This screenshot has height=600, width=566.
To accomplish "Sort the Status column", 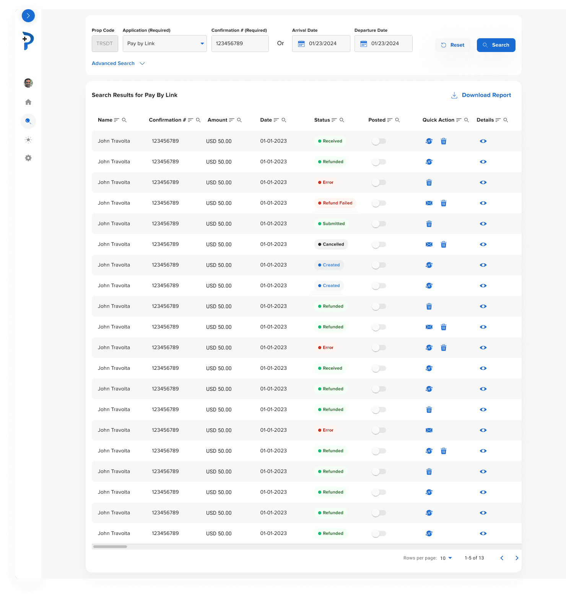I will click(x=334, y=120).
